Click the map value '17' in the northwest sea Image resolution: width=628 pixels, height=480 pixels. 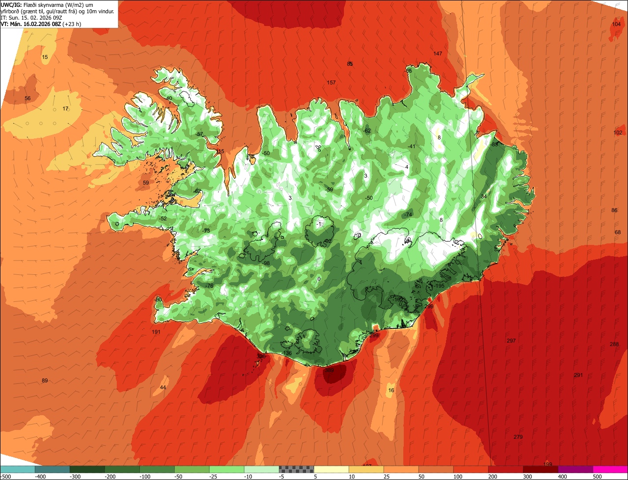click(66, 108)
